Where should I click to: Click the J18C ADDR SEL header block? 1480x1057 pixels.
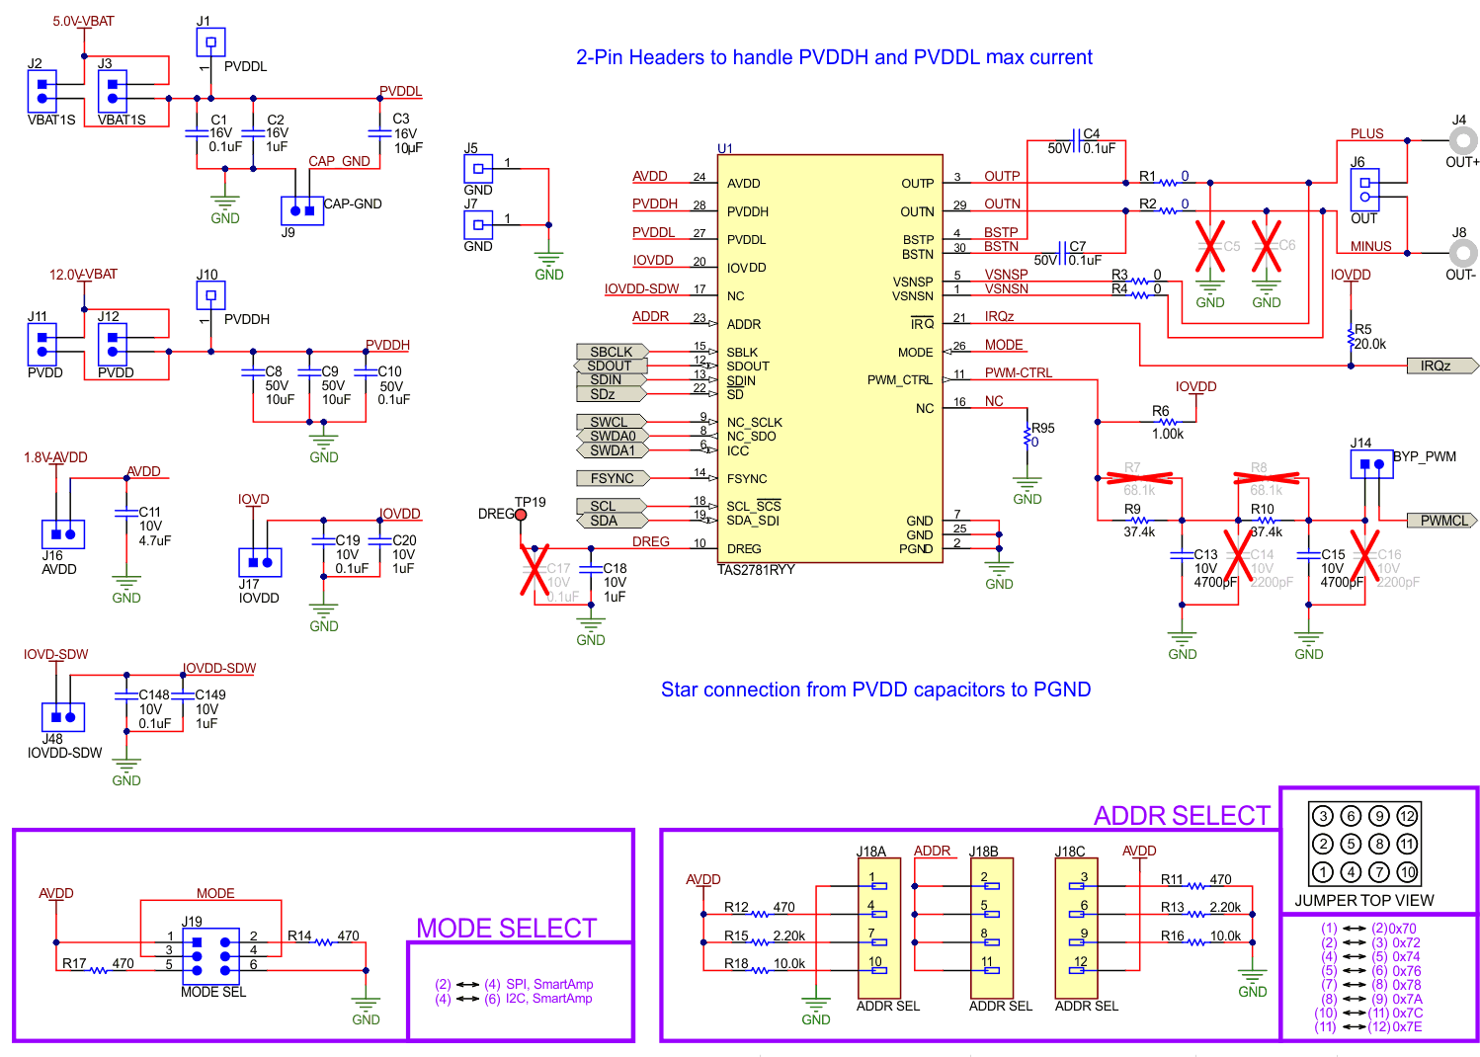pyautogui.click(x=1076, y=928)
